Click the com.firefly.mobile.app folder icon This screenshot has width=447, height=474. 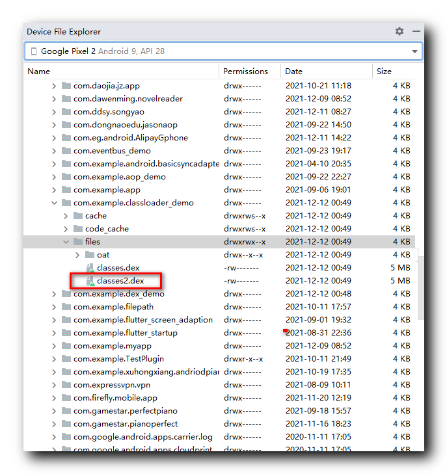coord(66,397)
